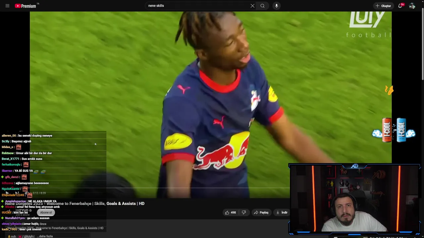Expand description with '...daha fazla'
The height and width of the screenshot is (238, 424).
coord(45,236)
